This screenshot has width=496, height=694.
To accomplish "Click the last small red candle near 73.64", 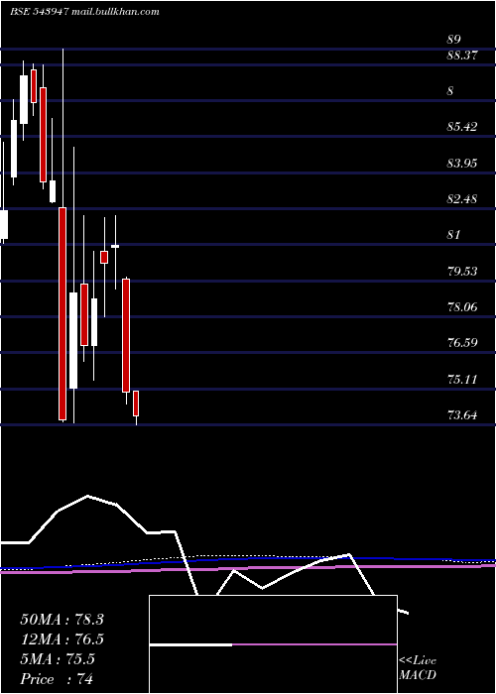I will (x=136, y=404).
